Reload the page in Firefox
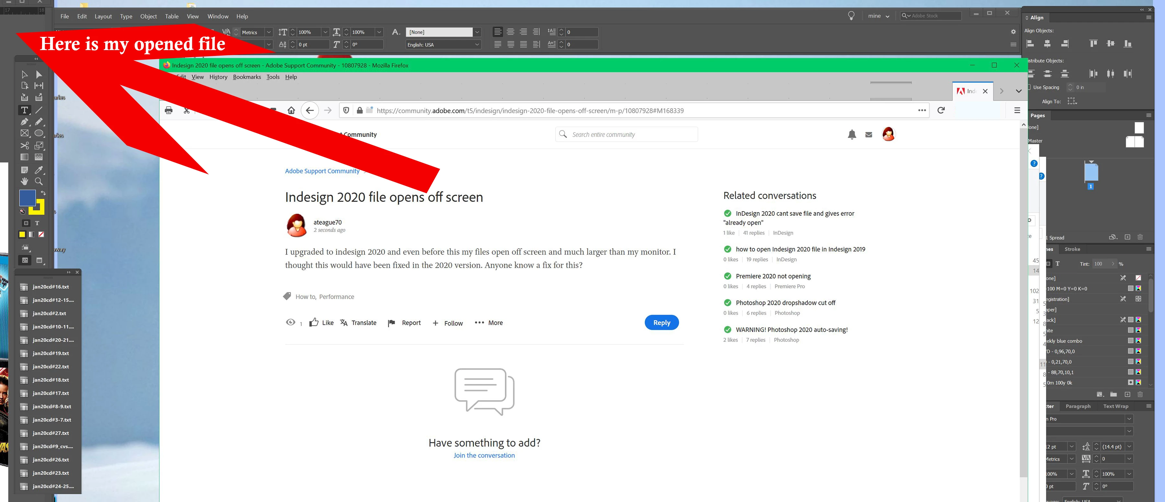1165x502 pixels. point(941,110)
